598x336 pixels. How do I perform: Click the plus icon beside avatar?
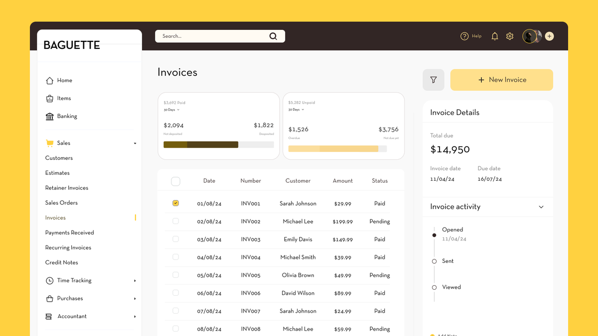[x=549, y=36]
